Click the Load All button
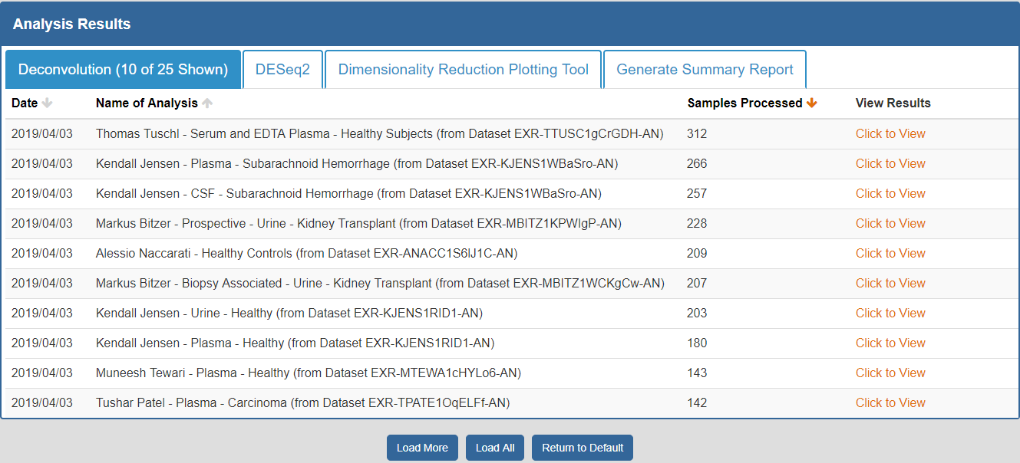This screenshot has height=463, width=1020. [495, 448]
